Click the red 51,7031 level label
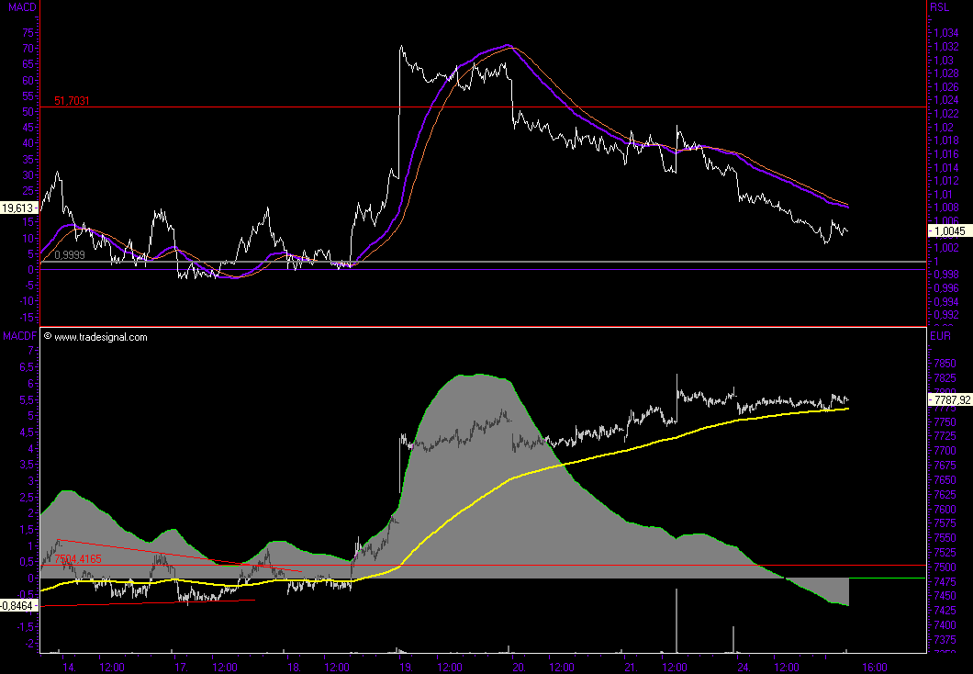This screenshot has height=674, width=973. 72,101
